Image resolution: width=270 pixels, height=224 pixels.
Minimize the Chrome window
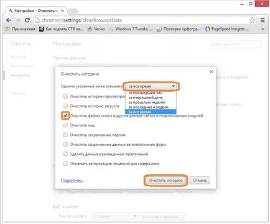(242, 4)
